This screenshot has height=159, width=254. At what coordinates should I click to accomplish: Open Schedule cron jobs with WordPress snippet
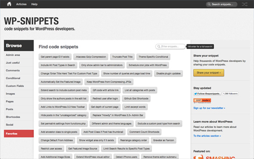[x=148, y=65]
